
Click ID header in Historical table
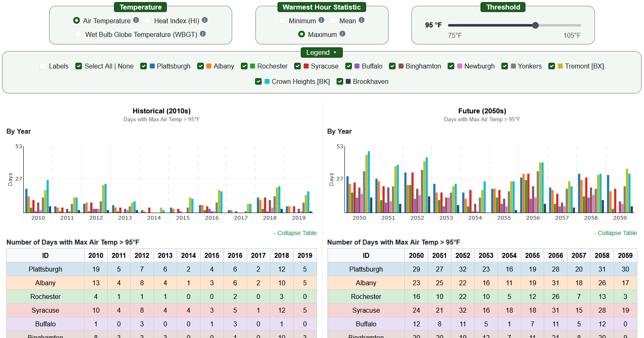click(x=45, y=255)
